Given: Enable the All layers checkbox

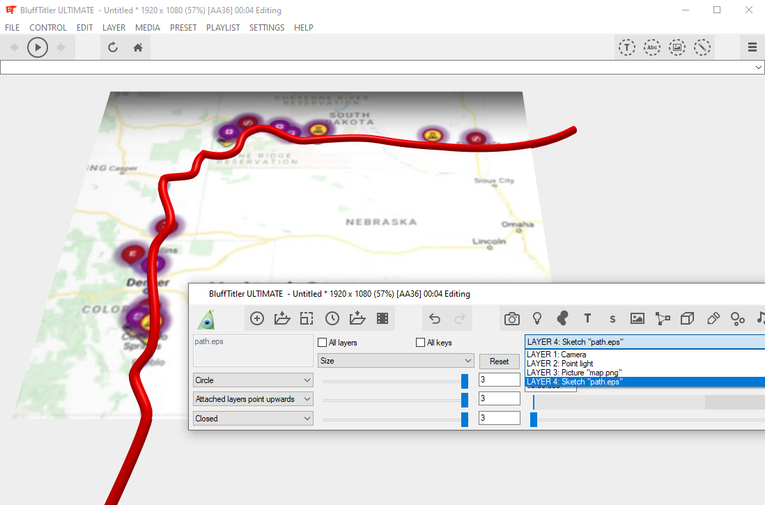Looking at the screenshot, I should coord(322,343).
